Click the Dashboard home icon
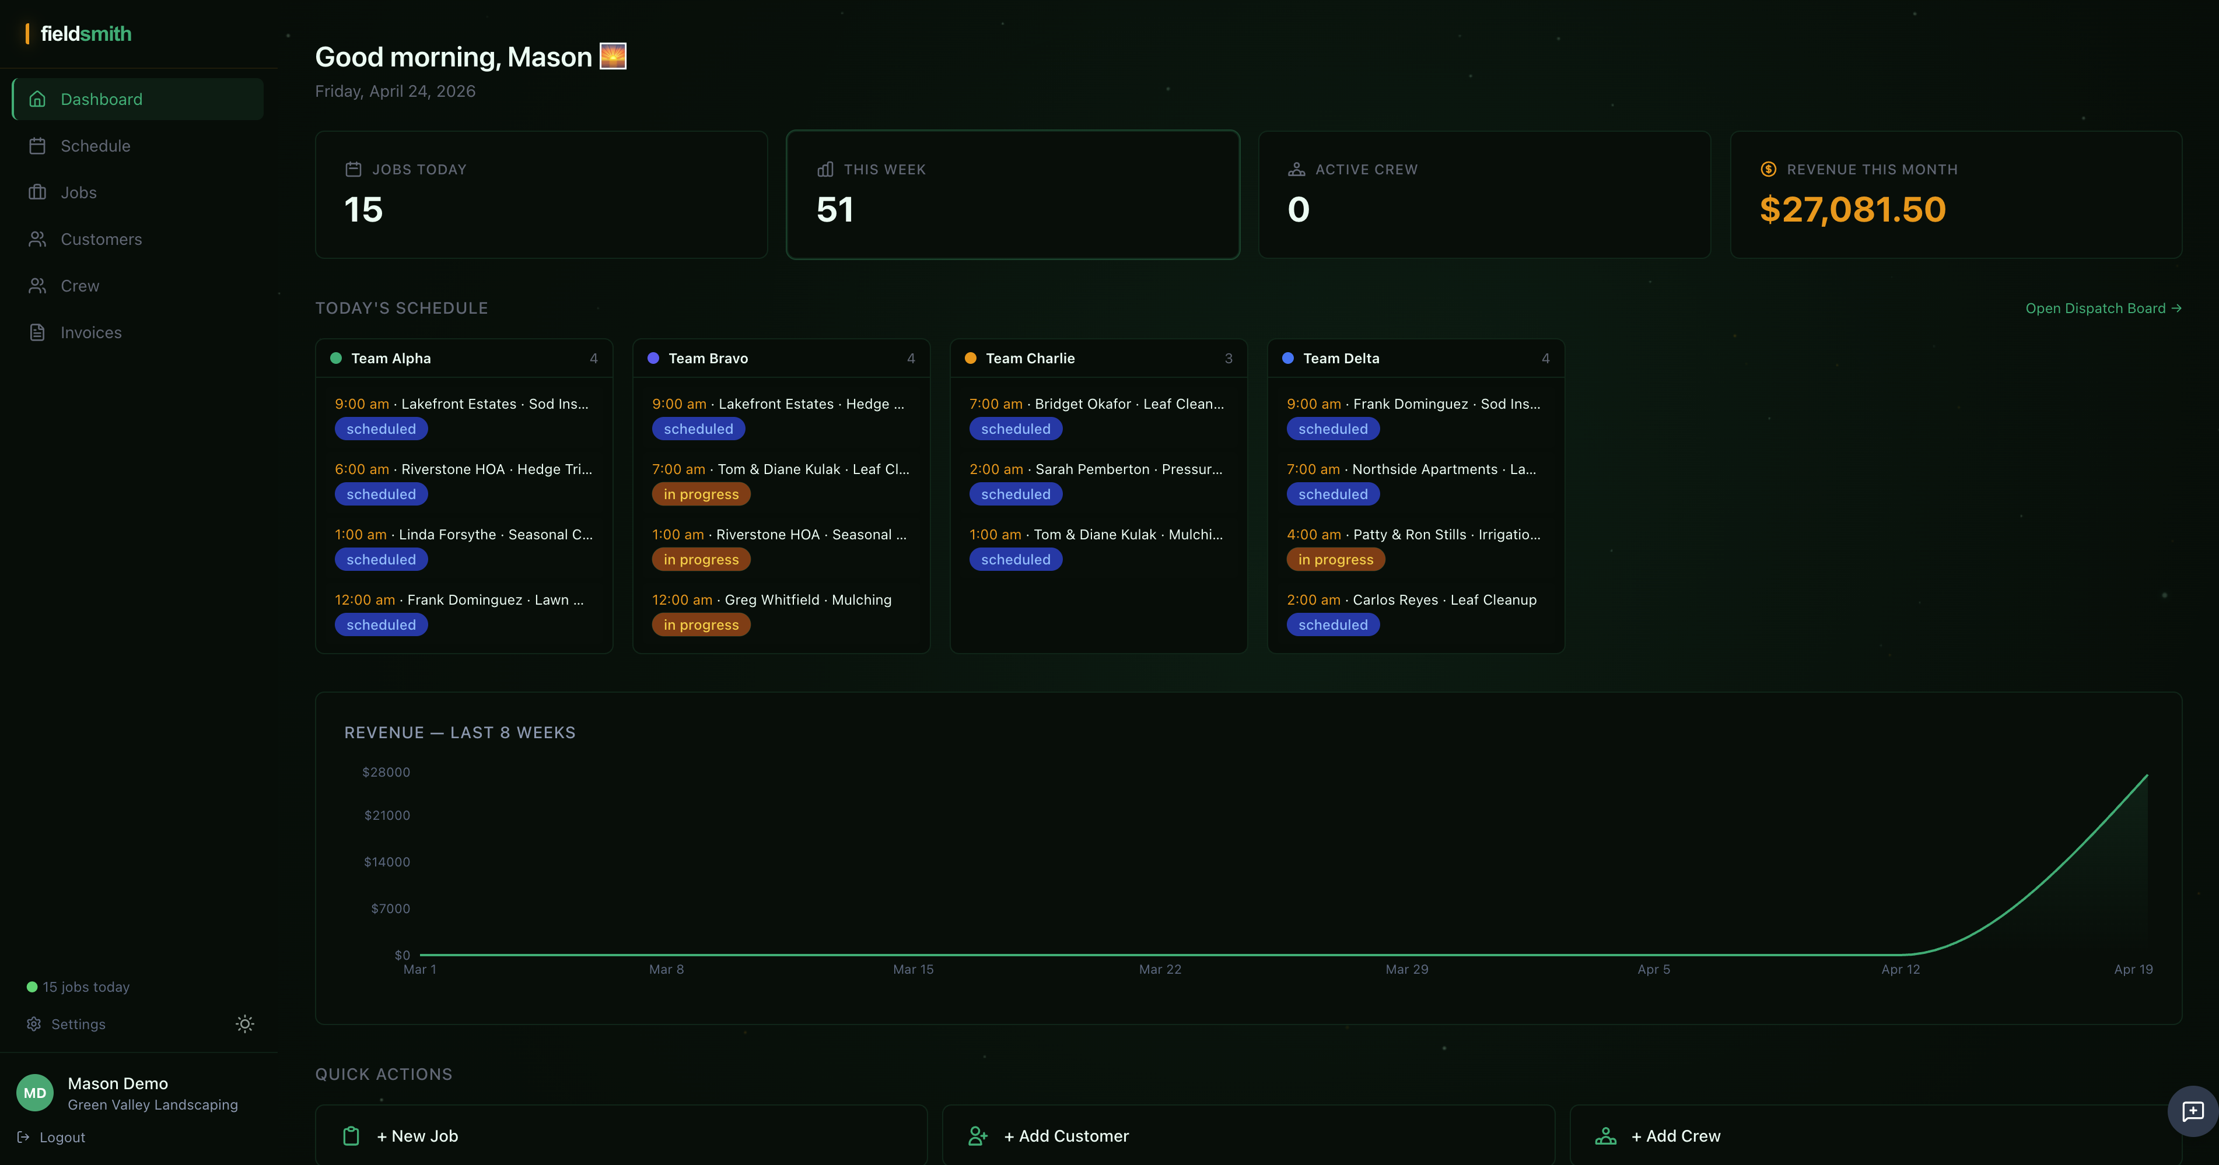The width and height of the screenshot is (2219, 1165). click(37, 99)
